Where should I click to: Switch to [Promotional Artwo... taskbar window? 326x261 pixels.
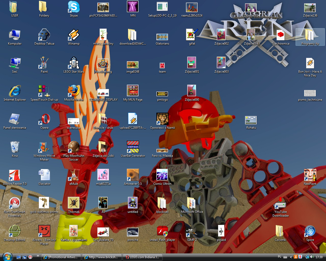point(61,257)
